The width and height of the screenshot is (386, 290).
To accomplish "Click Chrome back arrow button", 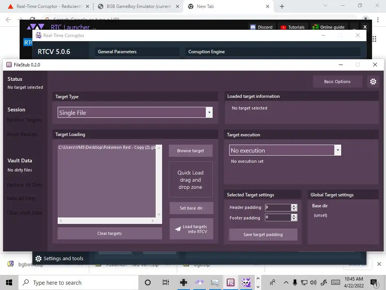I will coord(8,20).
